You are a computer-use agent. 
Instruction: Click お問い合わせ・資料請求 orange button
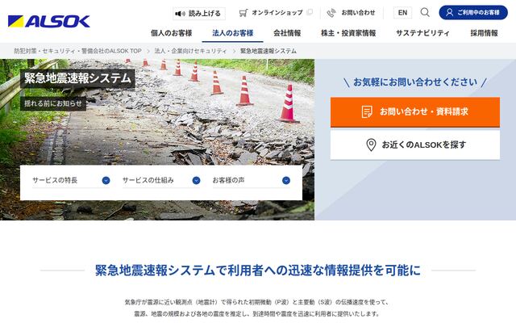[x=415, y=111]
